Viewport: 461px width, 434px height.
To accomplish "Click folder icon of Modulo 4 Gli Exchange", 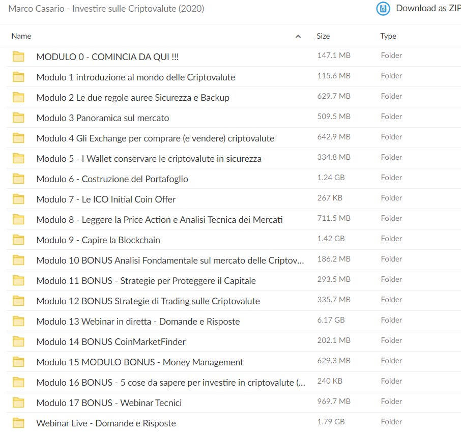I will [x=18, y=138].
